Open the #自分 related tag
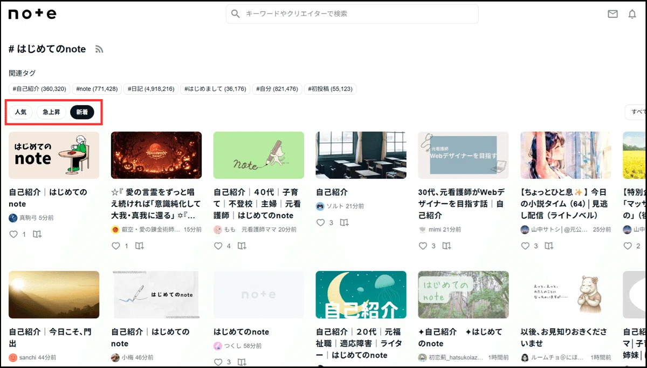 (277, 89)
